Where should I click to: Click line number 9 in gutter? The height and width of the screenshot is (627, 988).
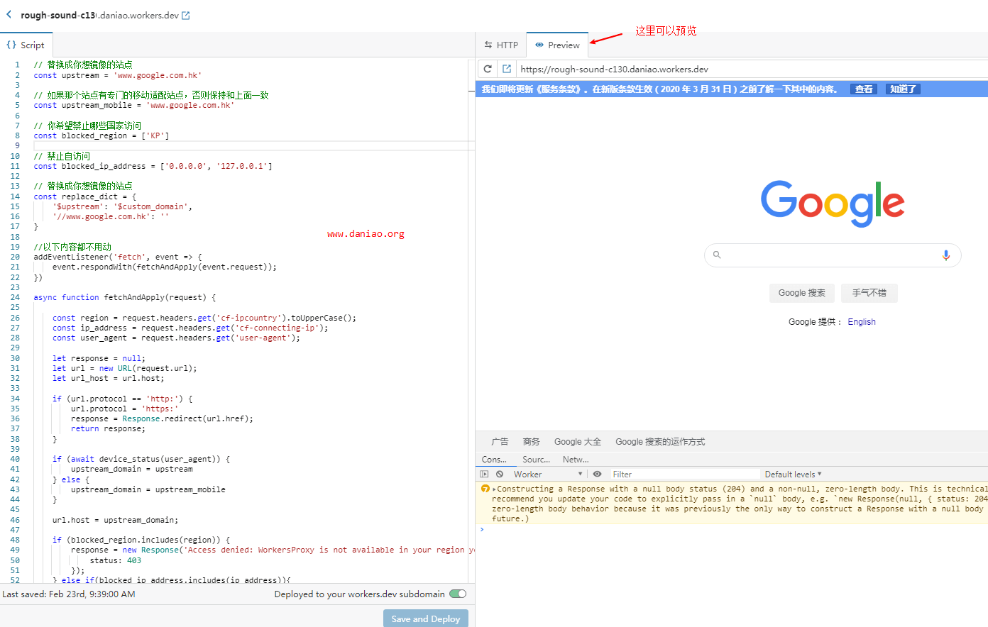[x=17, y=145]
